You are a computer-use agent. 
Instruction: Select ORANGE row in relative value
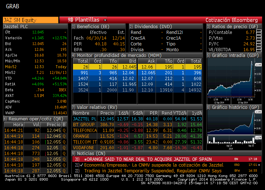click(x=137, y=136)
